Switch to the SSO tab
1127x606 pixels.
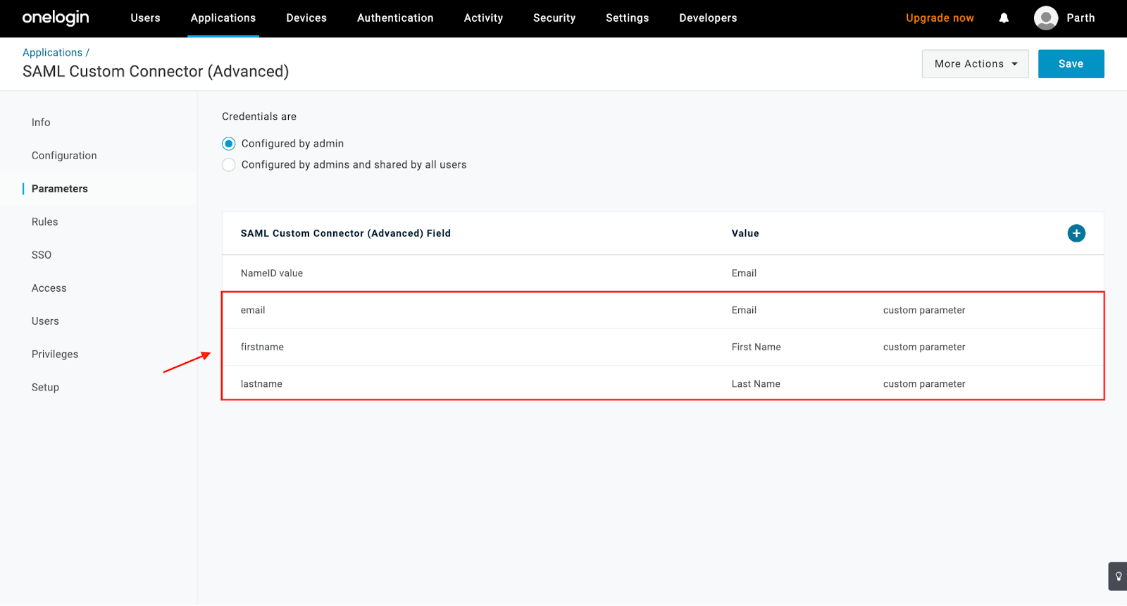pyautogui.click(x=42, y=255)
